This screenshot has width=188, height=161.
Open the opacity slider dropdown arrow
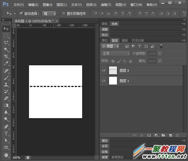(160, 54)
